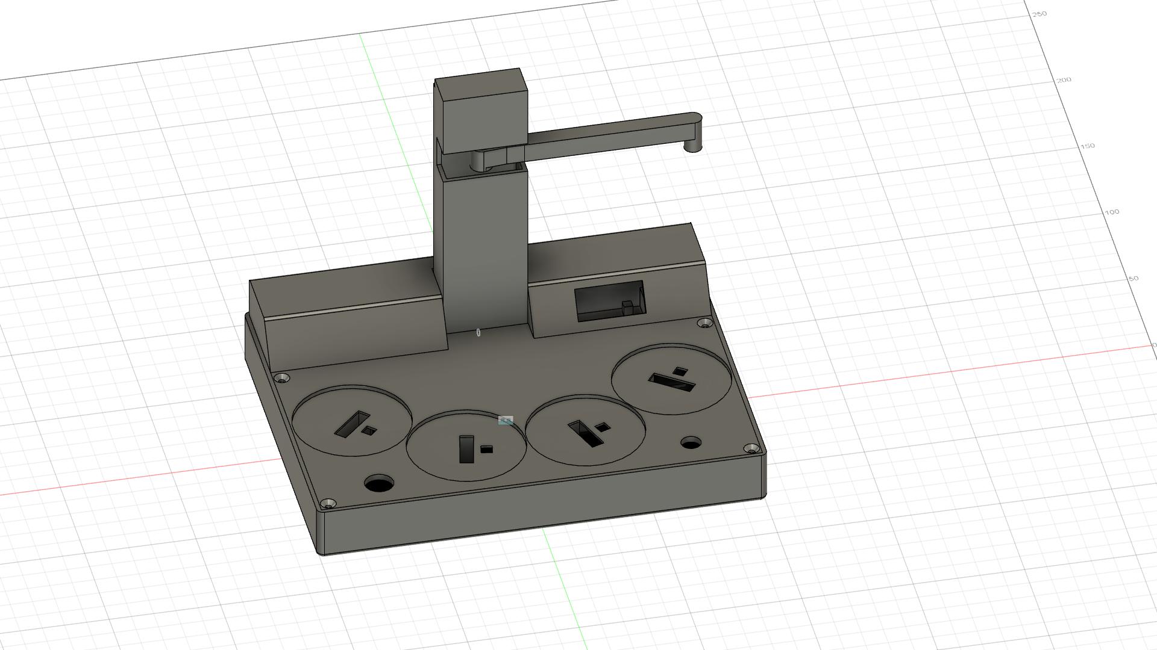Screen dimensions: 1157x650
Task: Click the grid scale label "50"
Action: pyautogui.click(x=1133, y=279)
